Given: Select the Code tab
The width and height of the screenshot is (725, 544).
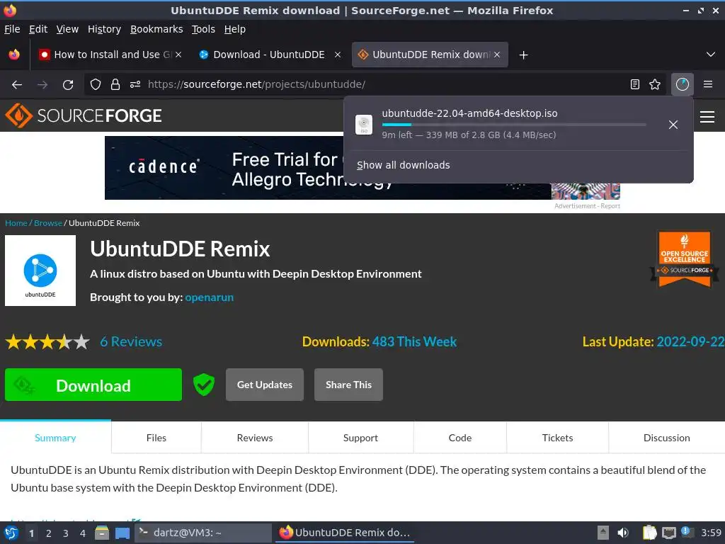Looking at the screenshot, I should coord(460,438).
